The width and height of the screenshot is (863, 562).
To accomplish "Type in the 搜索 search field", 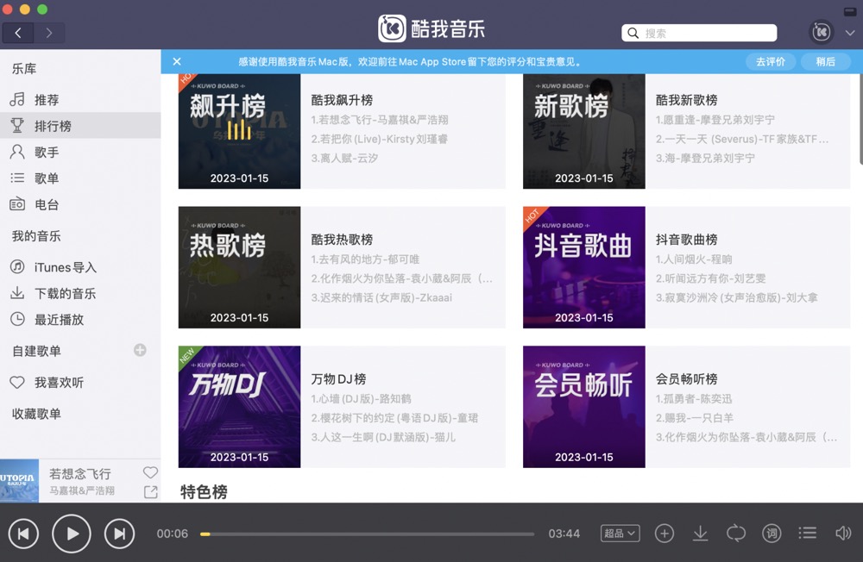I will 699,33.
